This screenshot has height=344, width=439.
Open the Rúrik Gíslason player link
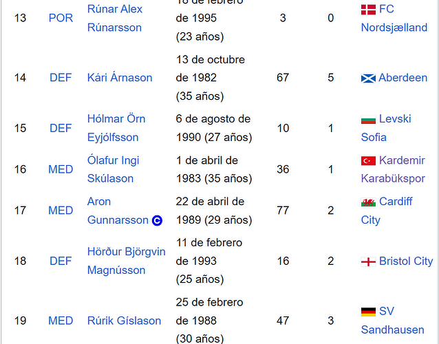click(x=124, y=321)
